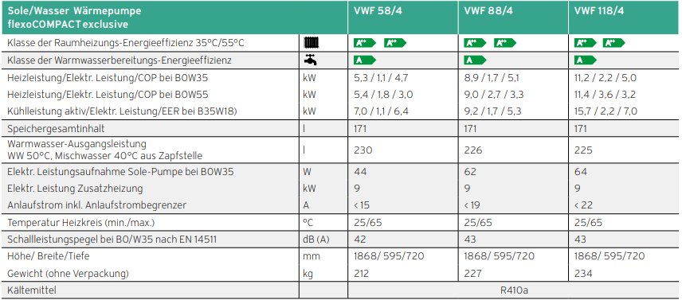Image resolution: width=682 pixels, height=300 pixels.
Task: Click the < 19 Anlaufstrom value
Action: (x=474, y=205)
